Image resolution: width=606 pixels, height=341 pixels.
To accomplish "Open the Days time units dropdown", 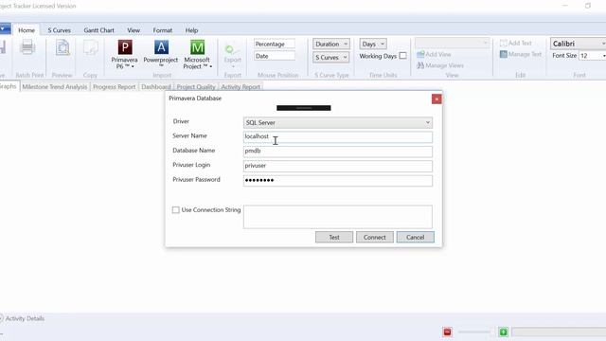I will tap(372, 44).
